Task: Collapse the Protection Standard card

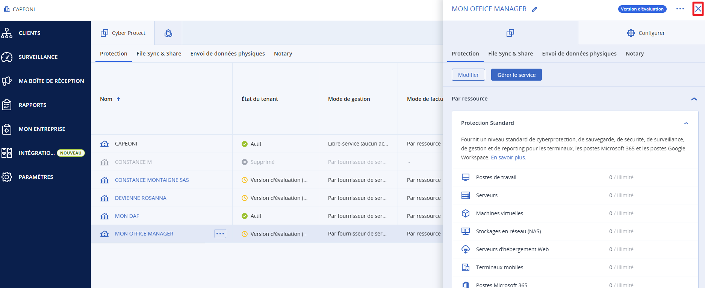Action: [x=686, y=123]
